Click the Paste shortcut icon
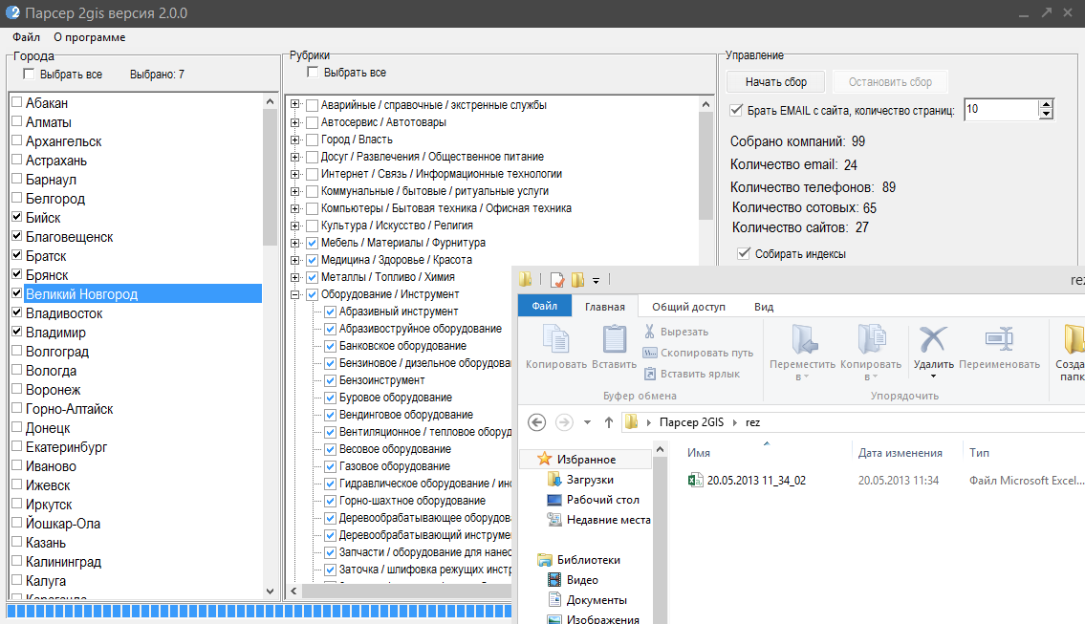This screenshot has height=624, width=1085. (x=650, y=374)
